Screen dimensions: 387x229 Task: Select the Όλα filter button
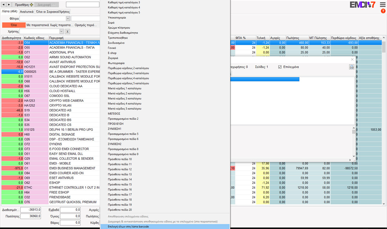click(14, 25)
